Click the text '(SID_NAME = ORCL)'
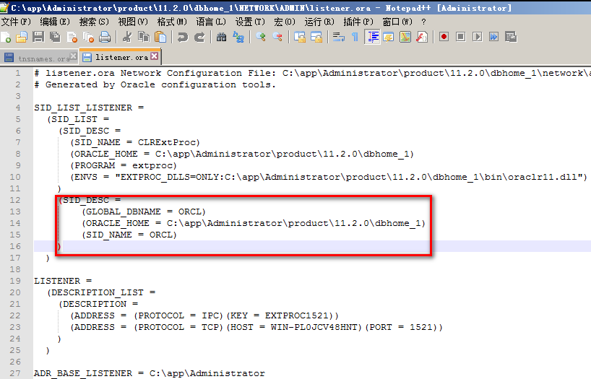Screen dimensions: 591x379 [x=129, y=235]
